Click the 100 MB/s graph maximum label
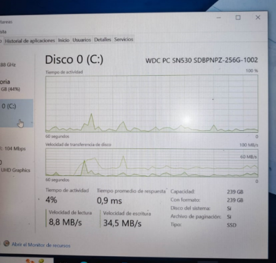Image resolution: width=276 pixels, height=263 pixels. 248,145
